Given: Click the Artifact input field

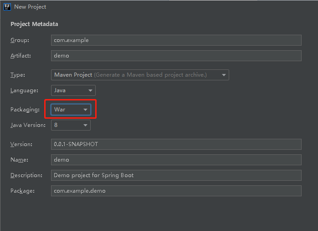Looking at the screenshot, I should (x=176, y=56).
